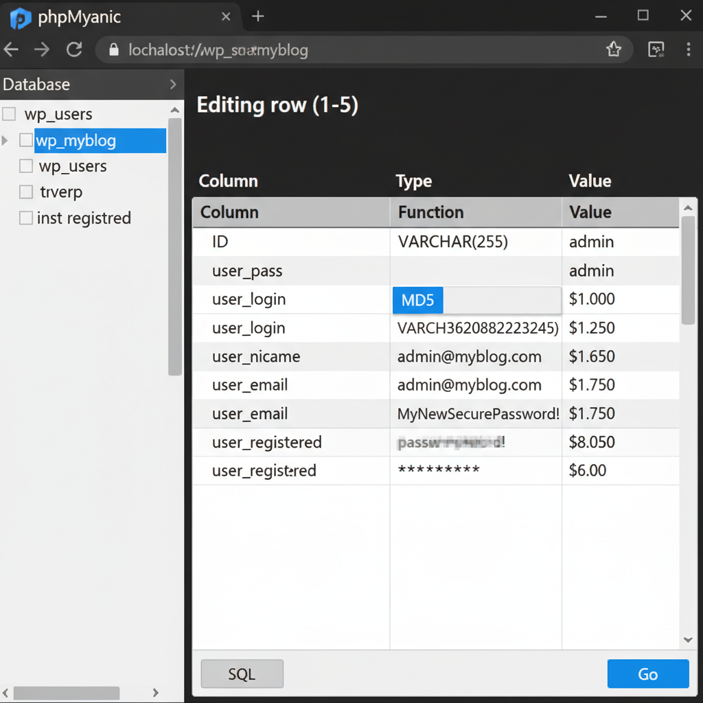
Task: Tick the trverp checkbox
Action: [26, 192]
